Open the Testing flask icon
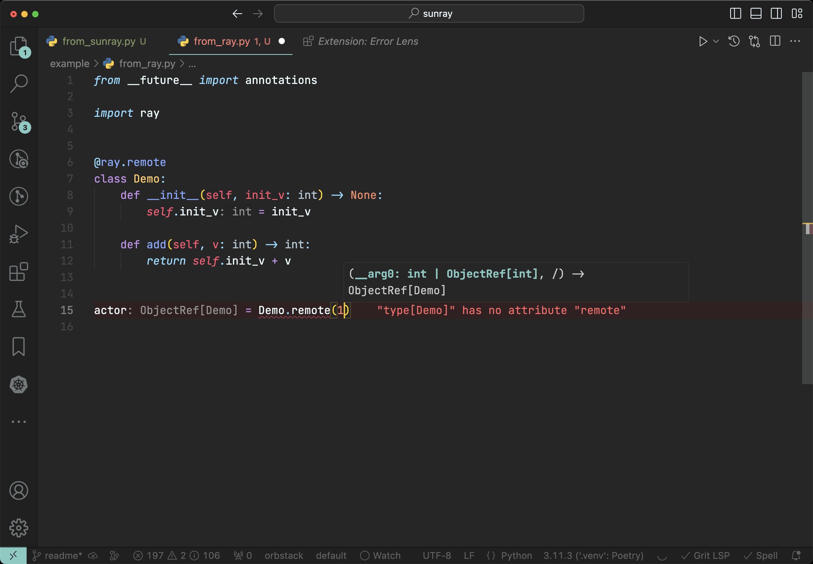 point(18,309)
